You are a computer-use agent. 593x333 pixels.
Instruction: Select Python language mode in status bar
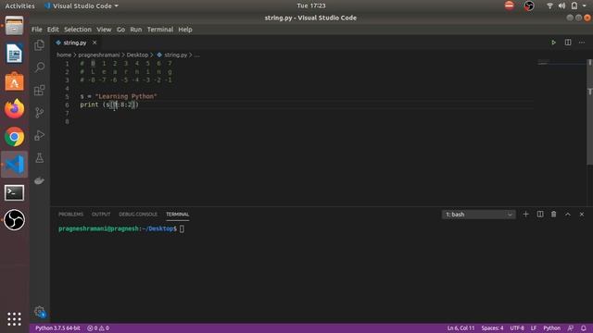click(552, 328)
